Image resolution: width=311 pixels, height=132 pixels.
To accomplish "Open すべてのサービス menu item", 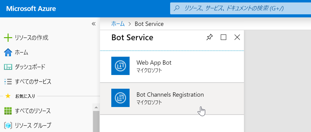I will (33, 81).
